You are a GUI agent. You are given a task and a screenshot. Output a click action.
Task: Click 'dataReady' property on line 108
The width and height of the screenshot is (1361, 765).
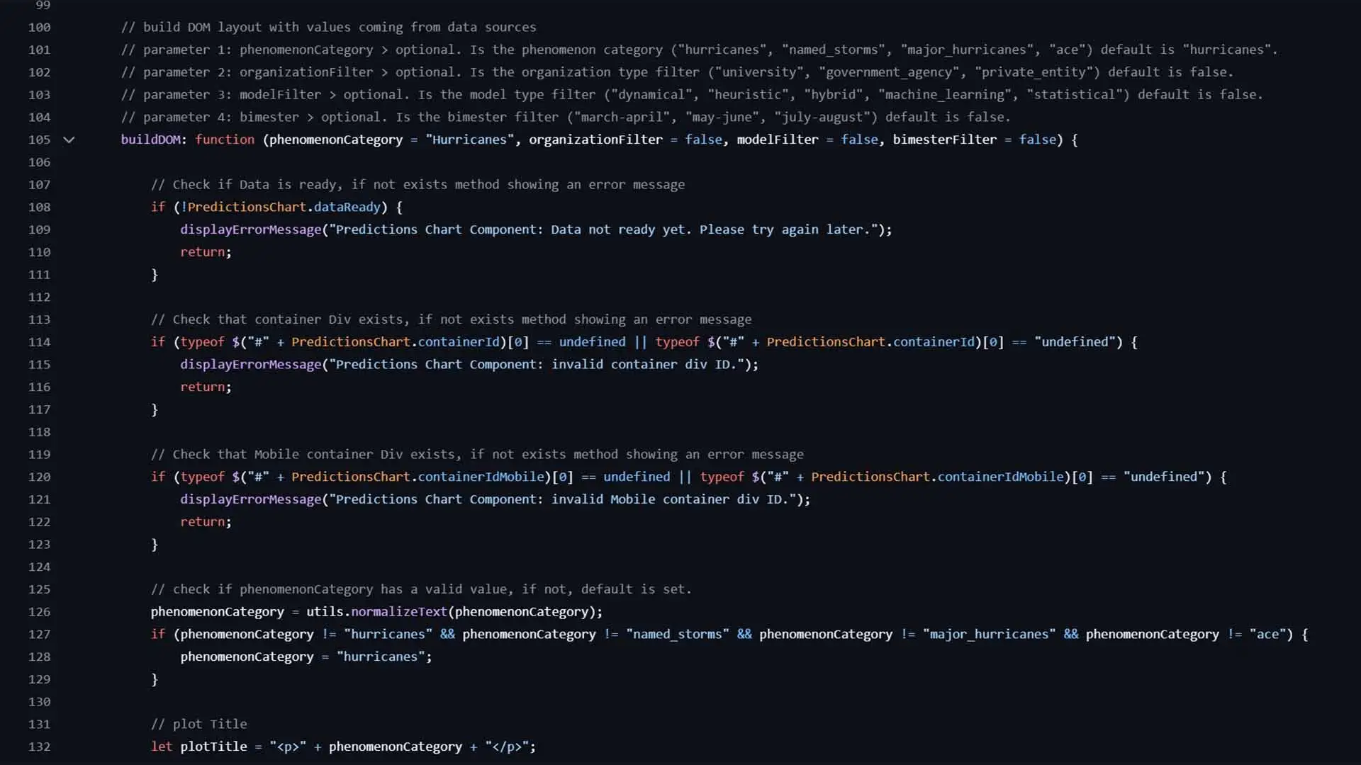pos(347,207)
